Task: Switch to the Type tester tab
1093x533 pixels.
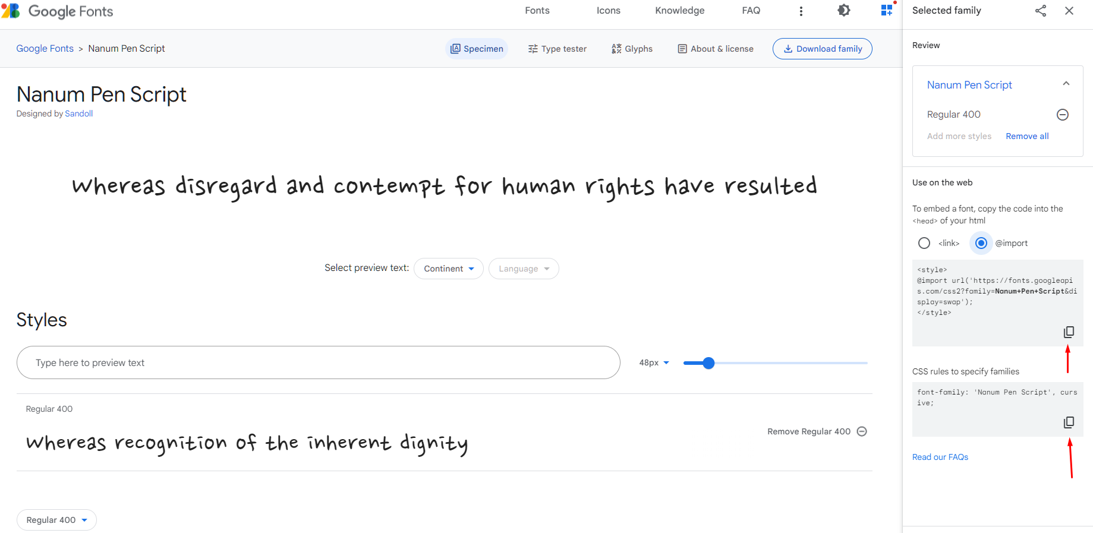Action: coord(557,49)
